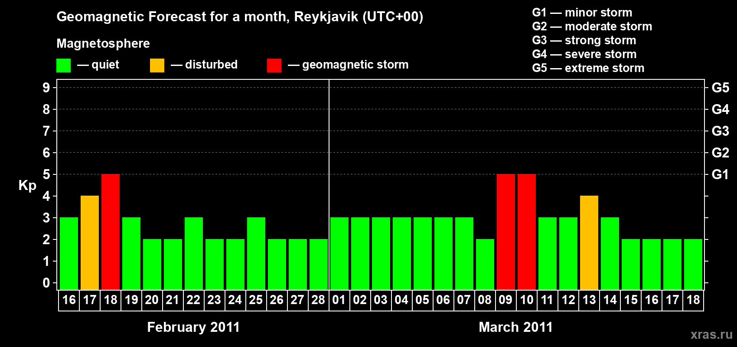Click date cell '01' under March

coord(339,300)
